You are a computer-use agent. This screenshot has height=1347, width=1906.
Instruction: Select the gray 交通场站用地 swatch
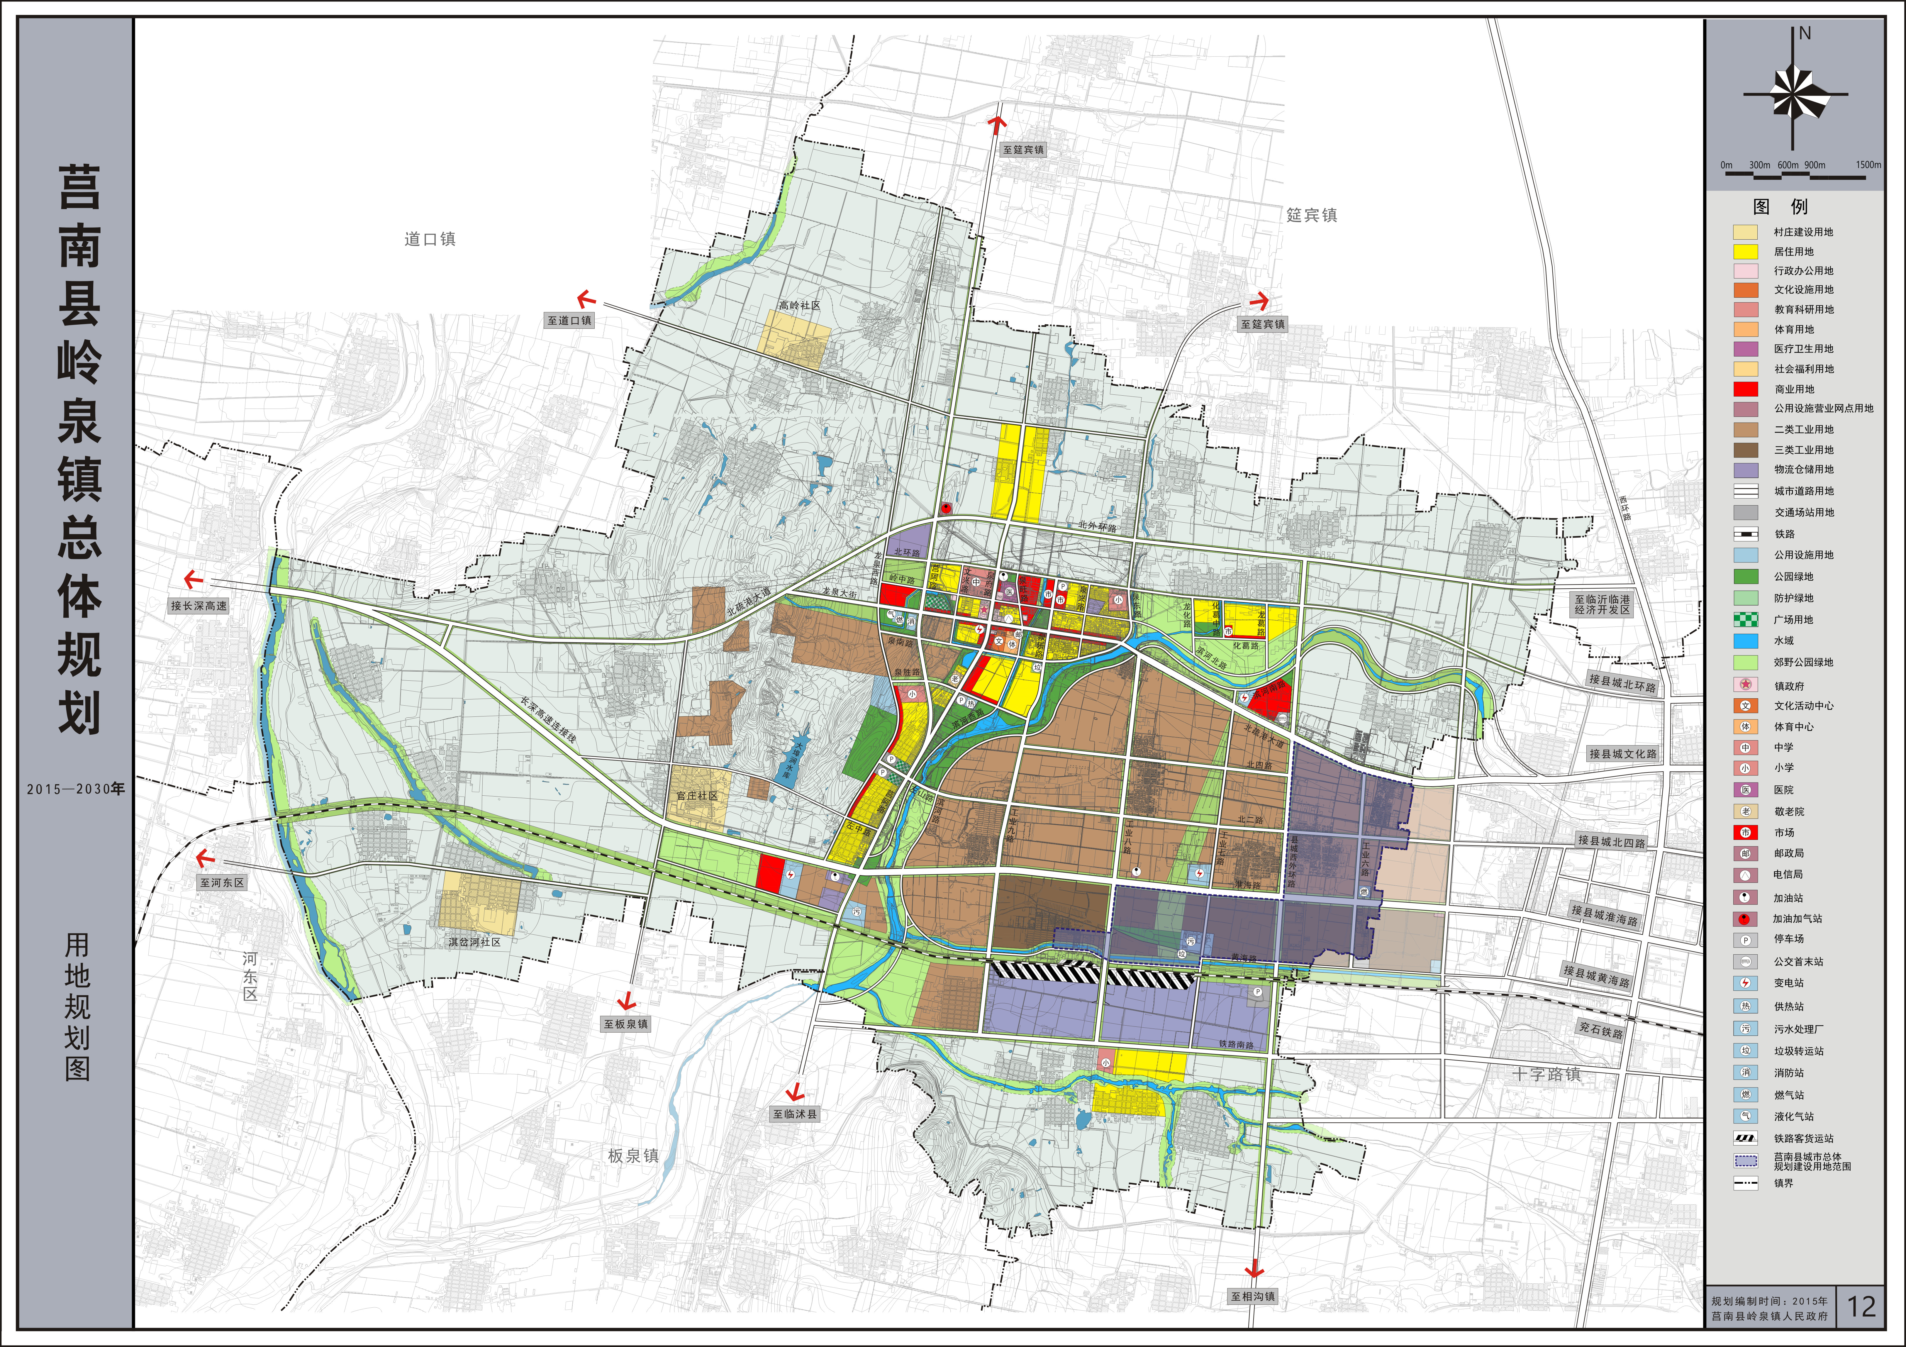[x=1746, y=512]
